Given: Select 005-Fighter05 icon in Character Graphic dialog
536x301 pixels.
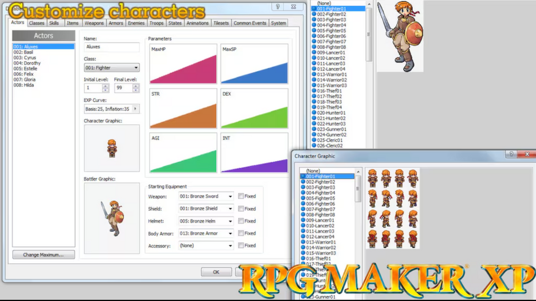Looking at the screenshot, I should 303,198.
